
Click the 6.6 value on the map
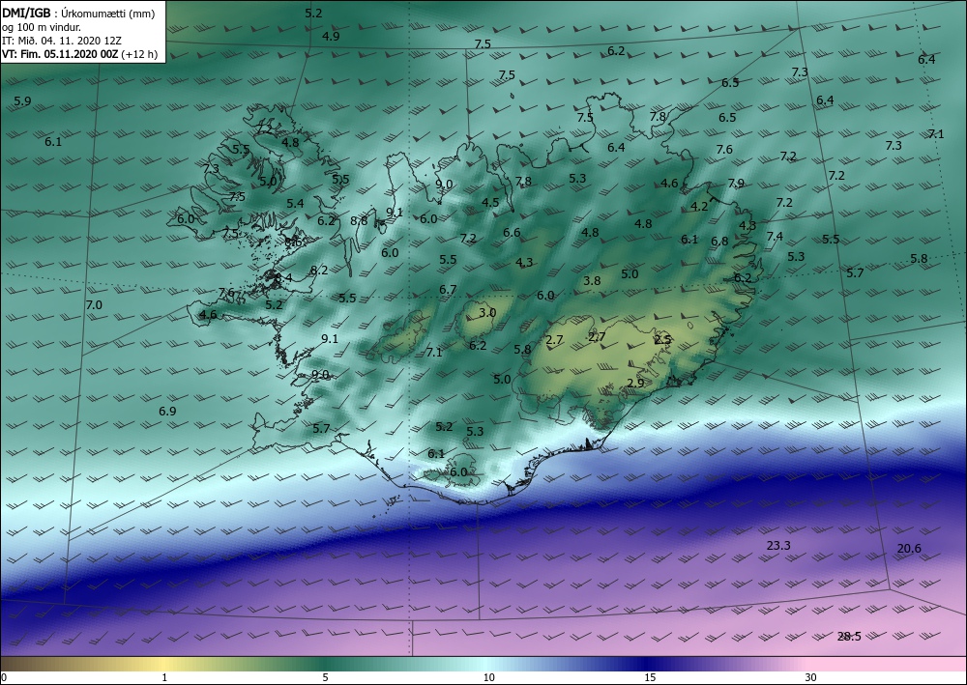[x=512, y=232]
